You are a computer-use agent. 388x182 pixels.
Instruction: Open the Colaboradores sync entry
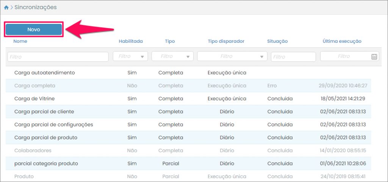pyautogui.click(x=33, y=151)
